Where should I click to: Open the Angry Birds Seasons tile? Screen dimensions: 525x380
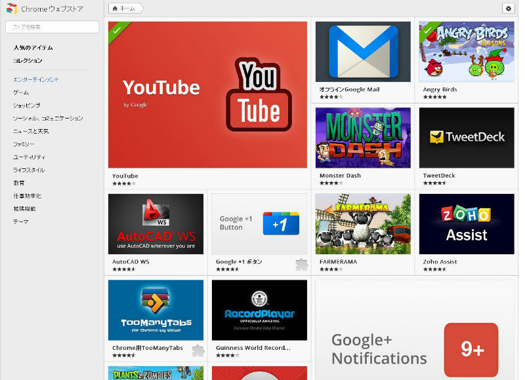coord(467,52)
